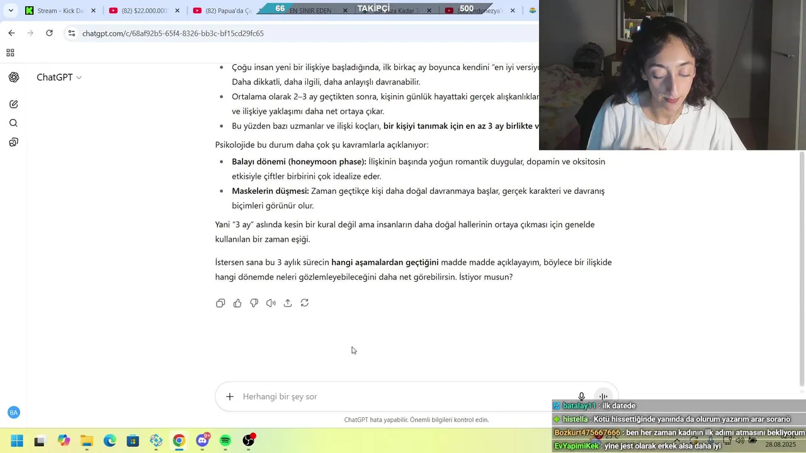Click the 'hangi aşamalardan geçtiğini' bold phrase
This screenshot has height=453, width=806.
pyautogui.click(x=385, y=262)
